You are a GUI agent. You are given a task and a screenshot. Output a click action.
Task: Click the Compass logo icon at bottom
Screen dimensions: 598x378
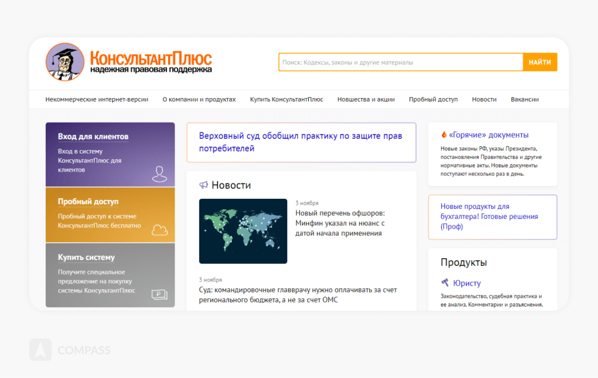click(x=41, y=350)
